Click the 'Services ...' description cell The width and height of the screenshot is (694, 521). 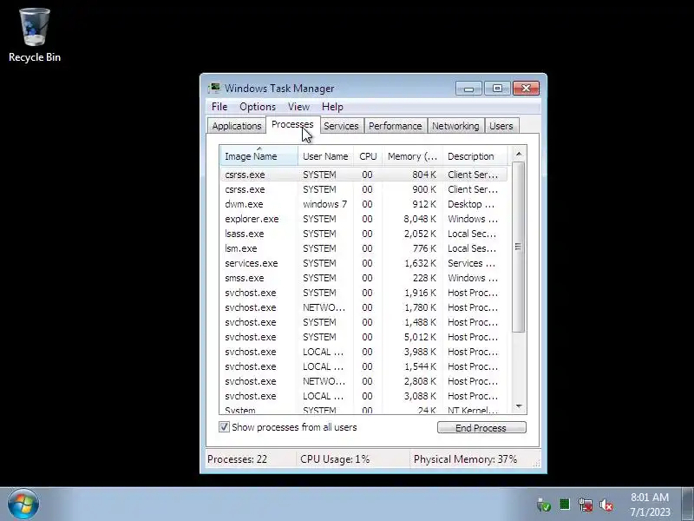[x=471, y=263]
